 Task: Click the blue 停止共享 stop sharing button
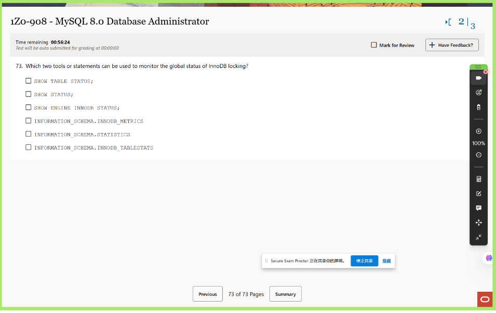point(365,261)
